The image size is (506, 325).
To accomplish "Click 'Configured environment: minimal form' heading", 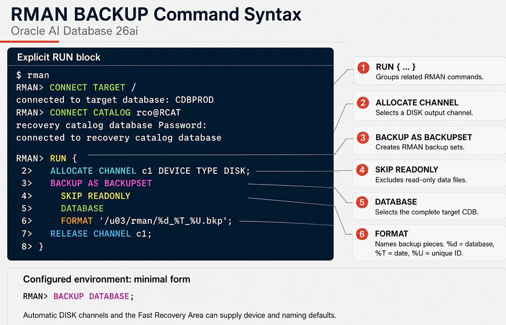I will pos(106,279).
